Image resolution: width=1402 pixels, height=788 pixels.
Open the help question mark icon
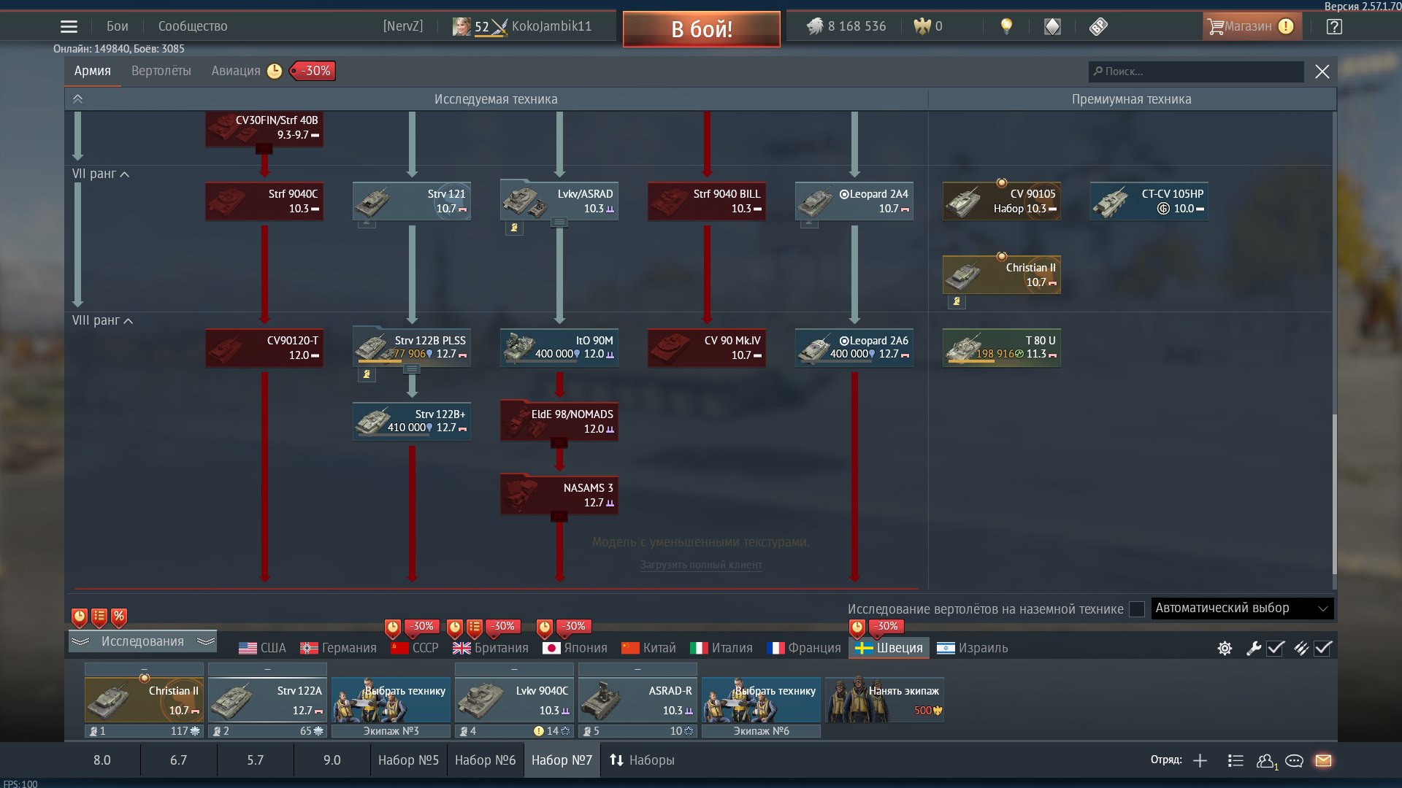(1334, 26)
